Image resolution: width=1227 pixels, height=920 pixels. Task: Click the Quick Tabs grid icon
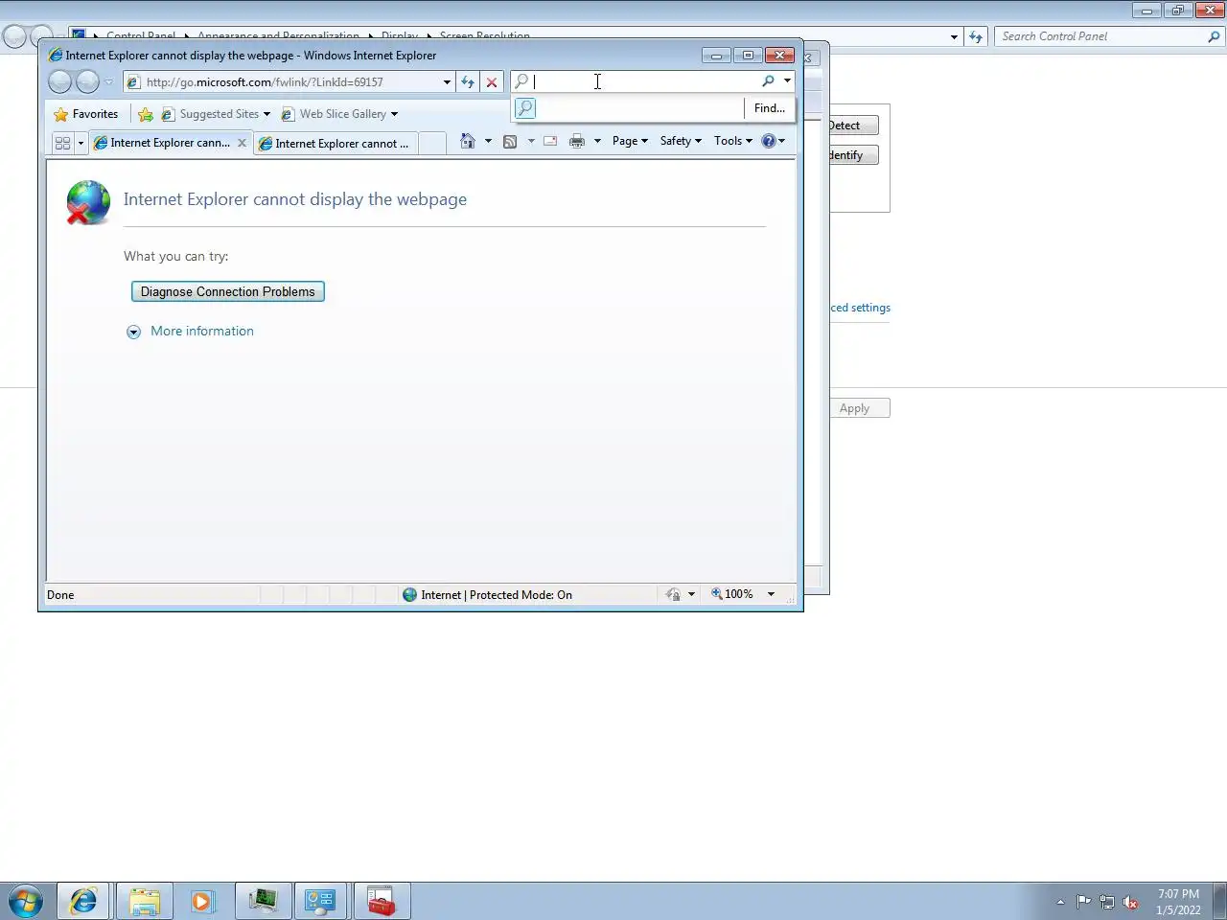(x=63, y=143)
